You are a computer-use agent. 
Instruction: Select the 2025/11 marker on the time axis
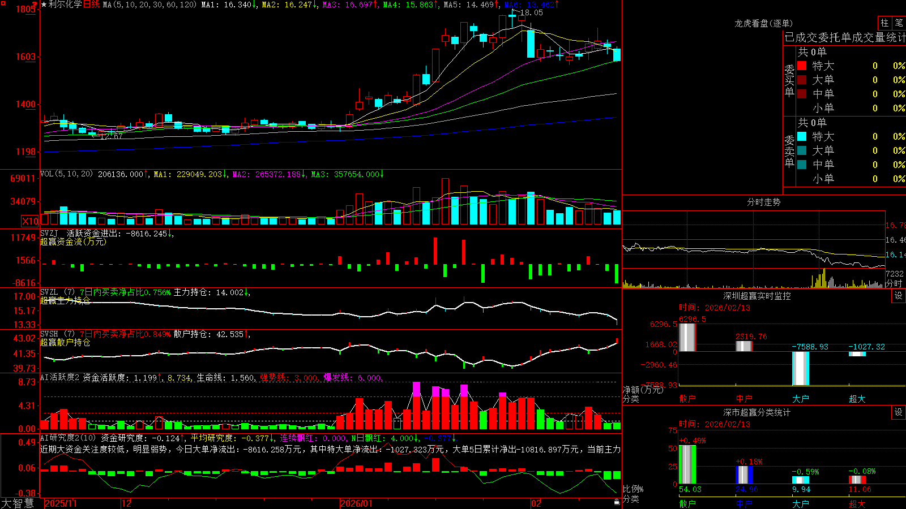pos(61,503)
